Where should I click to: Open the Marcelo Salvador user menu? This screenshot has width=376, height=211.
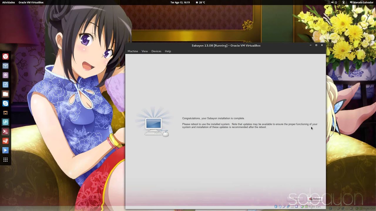pos(361,2)
